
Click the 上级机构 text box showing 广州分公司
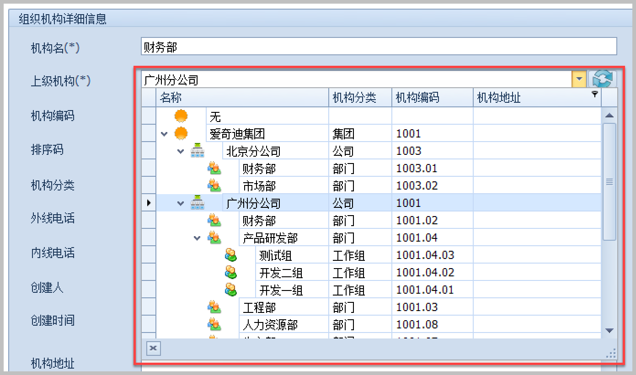pos(357,79)
